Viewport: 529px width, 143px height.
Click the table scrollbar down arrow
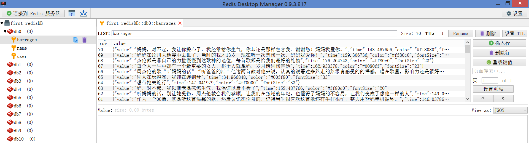tap(468, 99)
